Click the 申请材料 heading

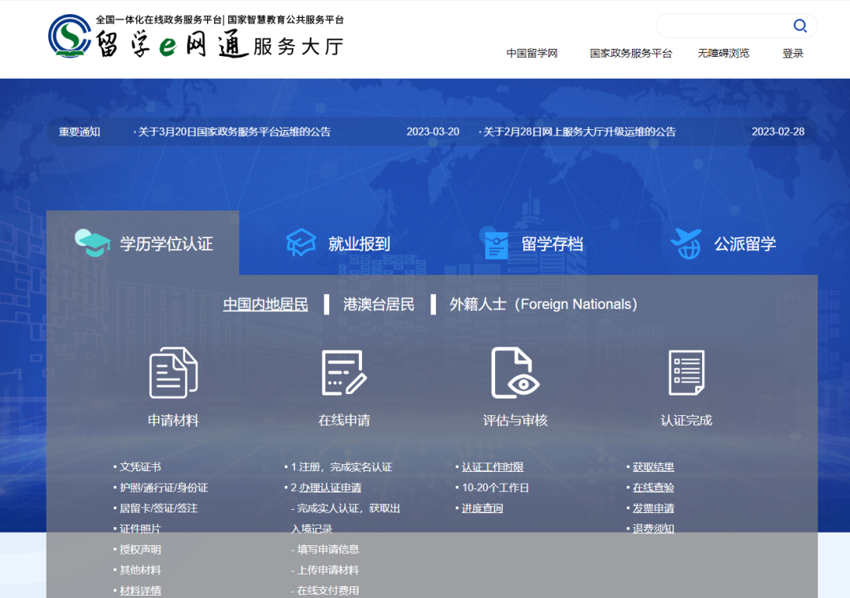173,420
